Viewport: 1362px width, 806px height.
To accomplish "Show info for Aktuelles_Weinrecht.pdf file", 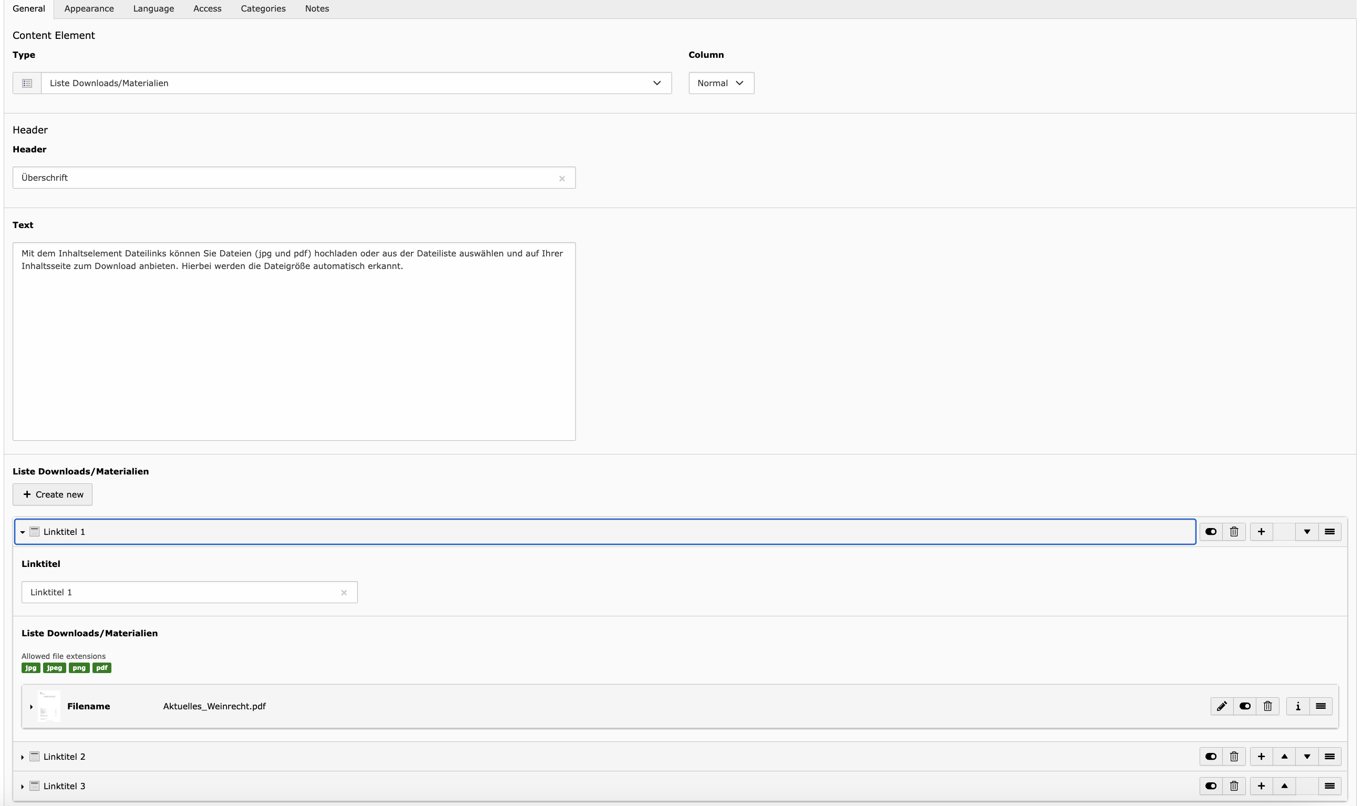I will [1297, 706].
